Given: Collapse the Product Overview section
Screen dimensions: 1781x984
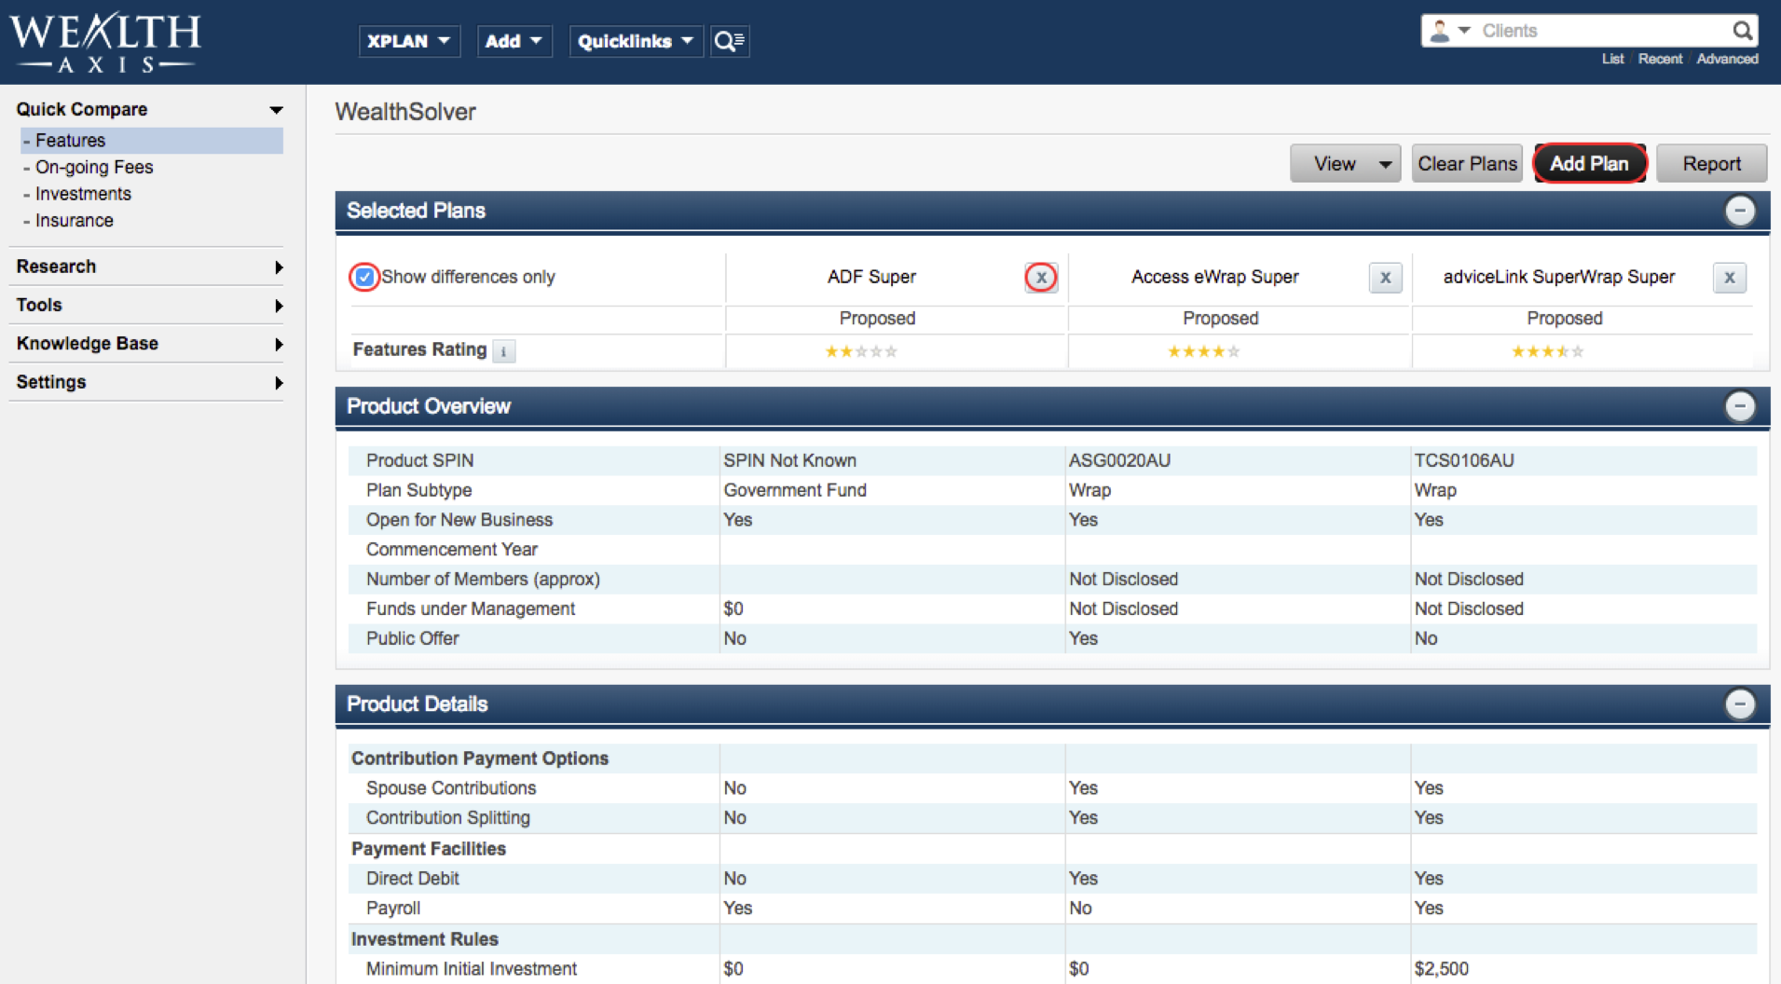Looking at the screenshot, I should pyautogui.click(x=1739, y=406).
